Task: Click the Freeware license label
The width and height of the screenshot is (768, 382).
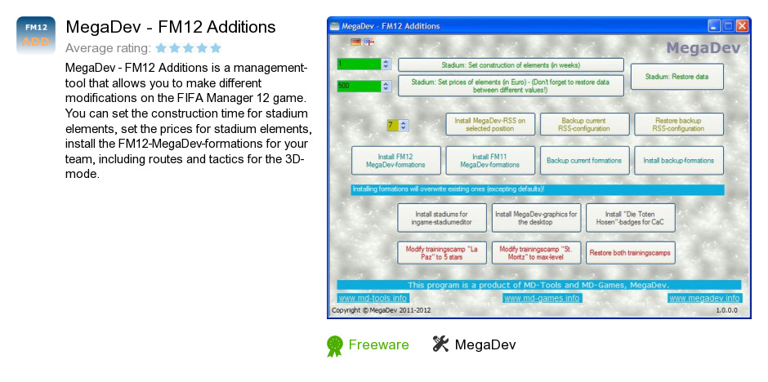Action: (378, 344)
